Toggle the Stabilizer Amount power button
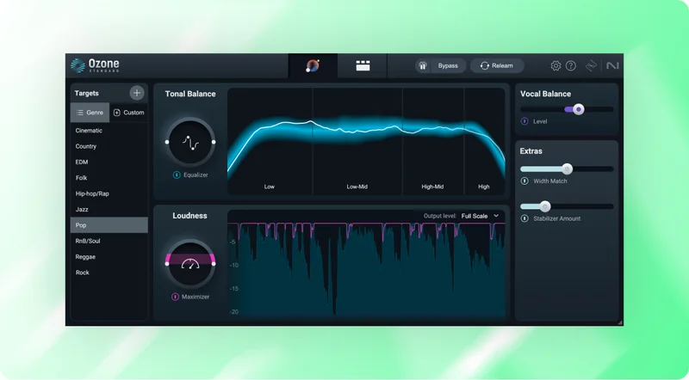 525,218
